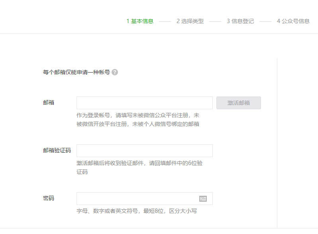Go to step 2 选择类型
This screenshot has width=318, height=234.
(190, 21)
